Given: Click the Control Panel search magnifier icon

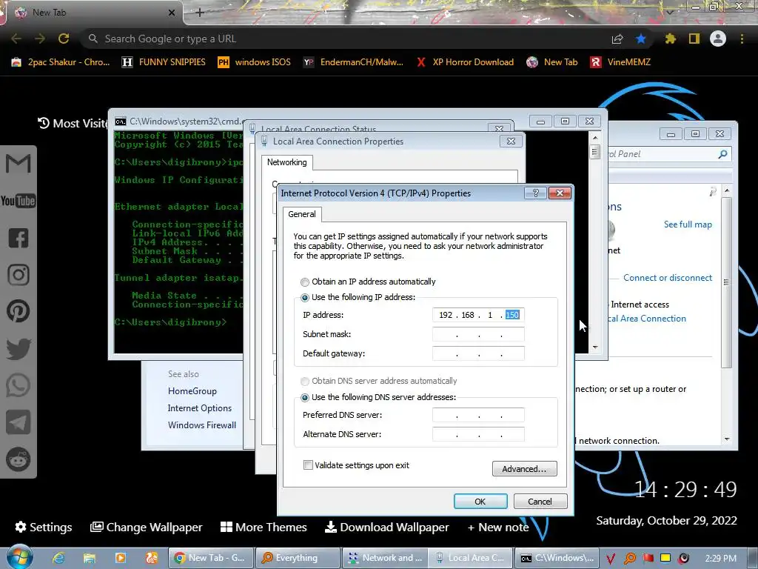Looking at the screenshot, I should point(722,154).
